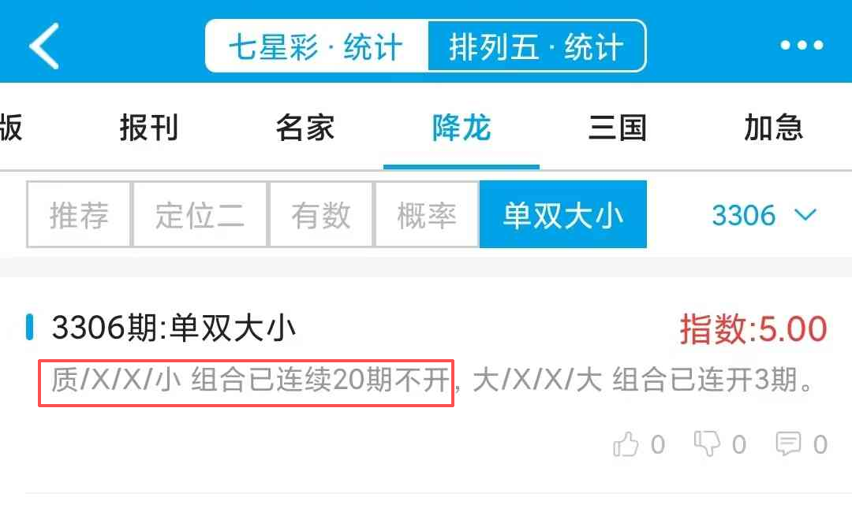Open the 名家 tab
This screenshot has width=852, height=523.
tap(305, 128)
